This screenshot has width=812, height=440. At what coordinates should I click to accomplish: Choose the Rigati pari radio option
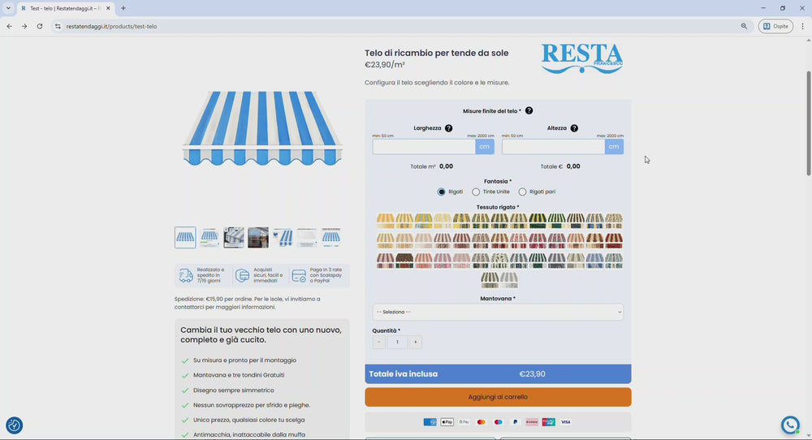[522, 192]
